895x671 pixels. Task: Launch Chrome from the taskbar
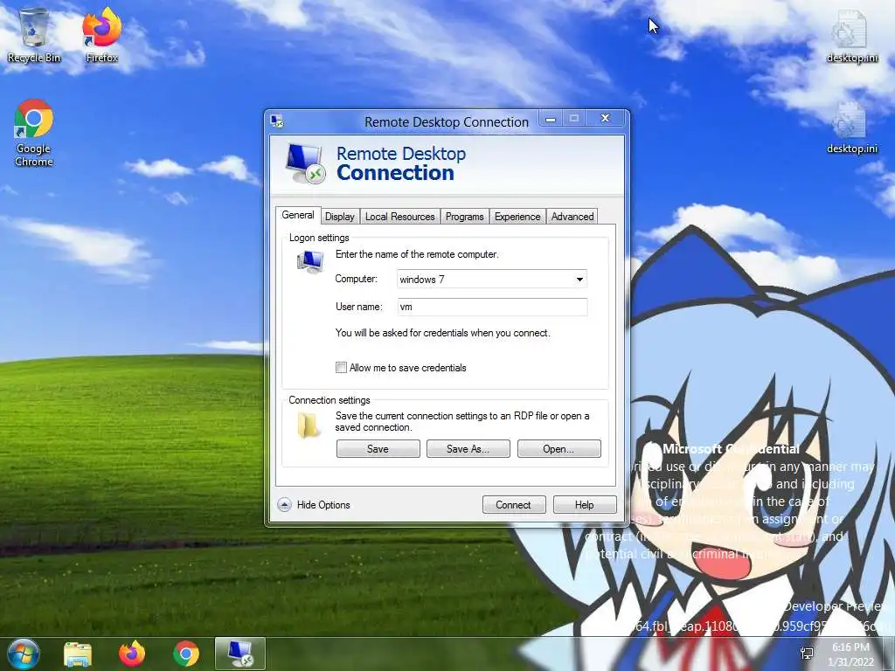186,654
